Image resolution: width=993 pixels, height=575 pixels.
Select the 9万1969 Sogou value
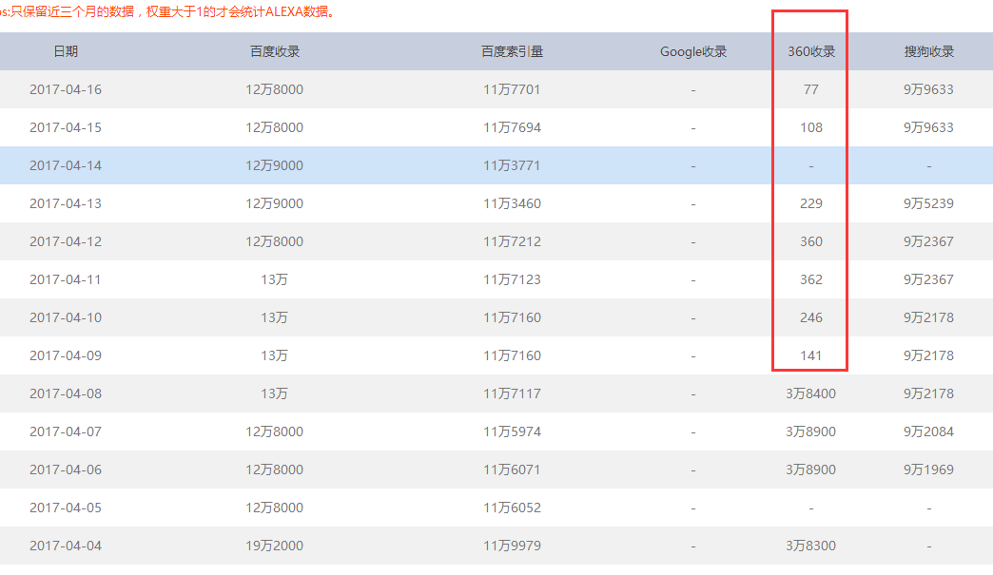tap(928, 470)
